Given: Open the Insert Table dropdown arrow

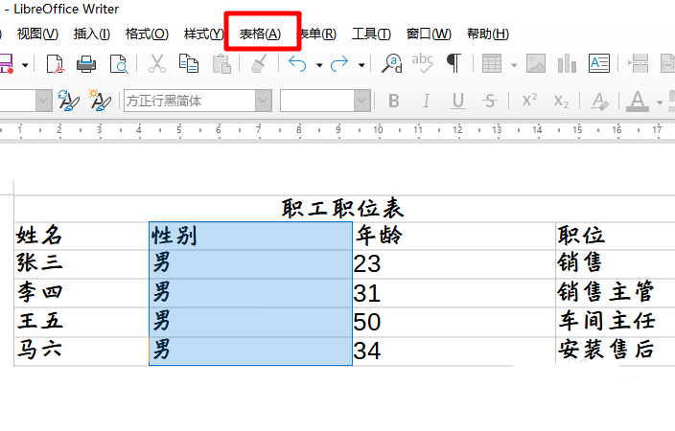Looking at the screenshot, I should [x=514, y=65].
